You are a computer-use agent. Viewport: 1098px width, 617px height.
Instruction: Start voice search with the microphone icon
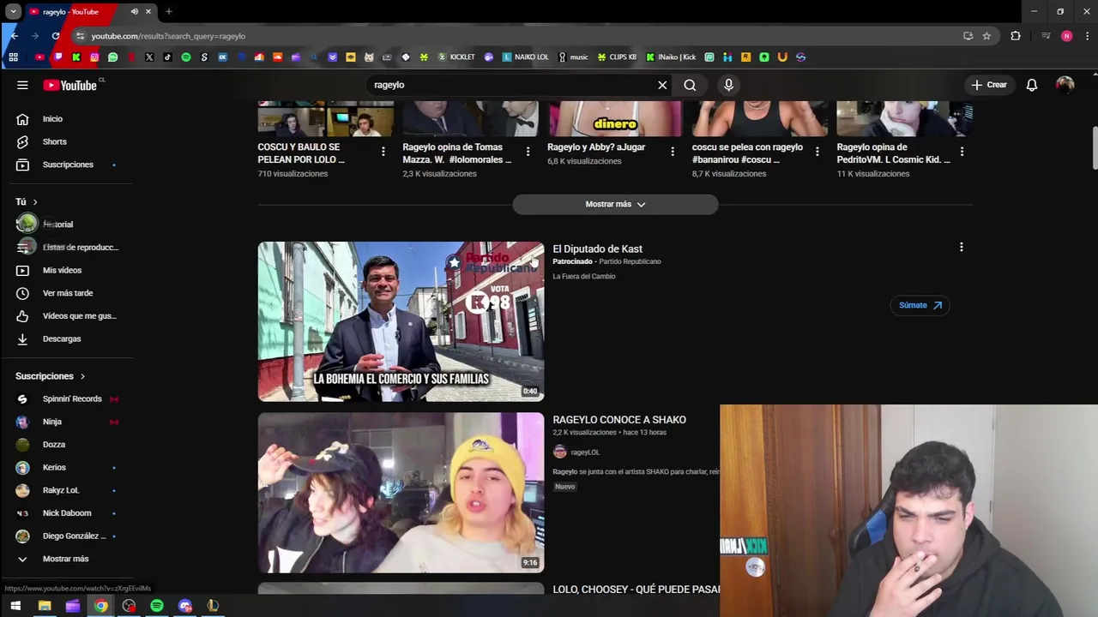pyautogui.click(x=728, y=85)
